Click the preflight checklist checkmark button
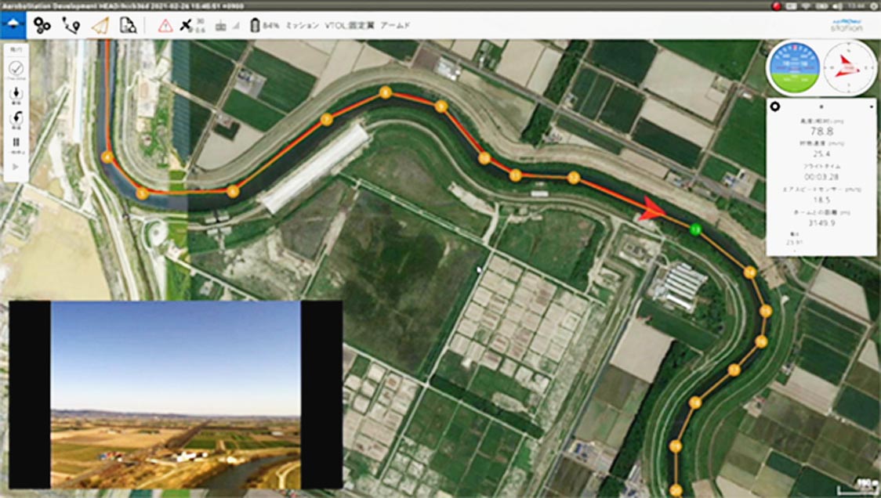This screenshot has width=881, height=498. point(16,69)
